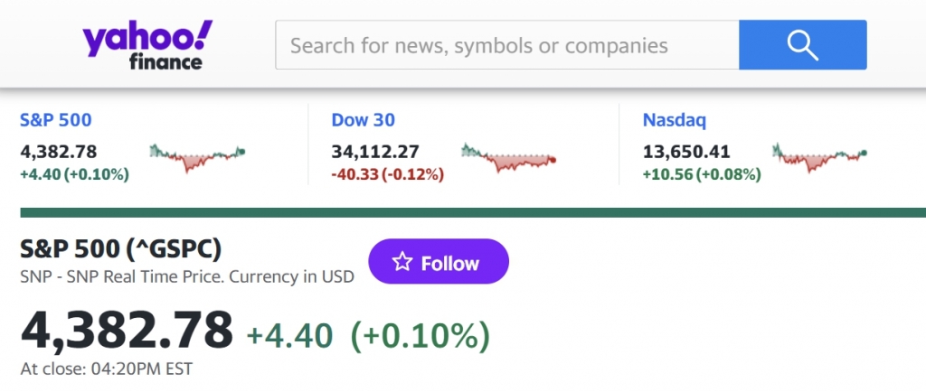Click the Dow 30 sparkline chart

point(508,157)
